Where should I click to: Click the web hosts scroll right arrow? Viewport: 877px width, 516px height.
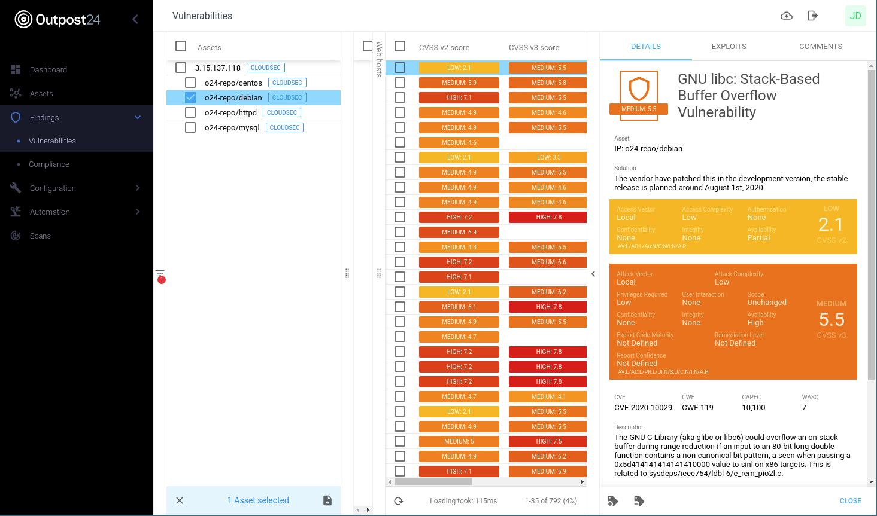tap(368, 510)
